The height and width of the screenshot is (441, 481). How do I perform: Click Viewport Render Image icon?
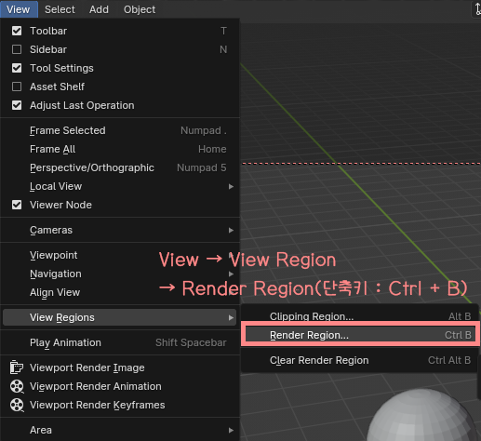[x=17, y=367]
